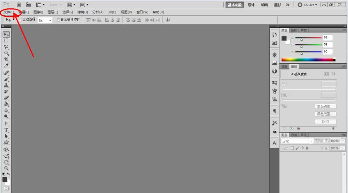This screenshot has width=348, height=193.
Task: Open the View Extras dropdown
Action: 40,5
